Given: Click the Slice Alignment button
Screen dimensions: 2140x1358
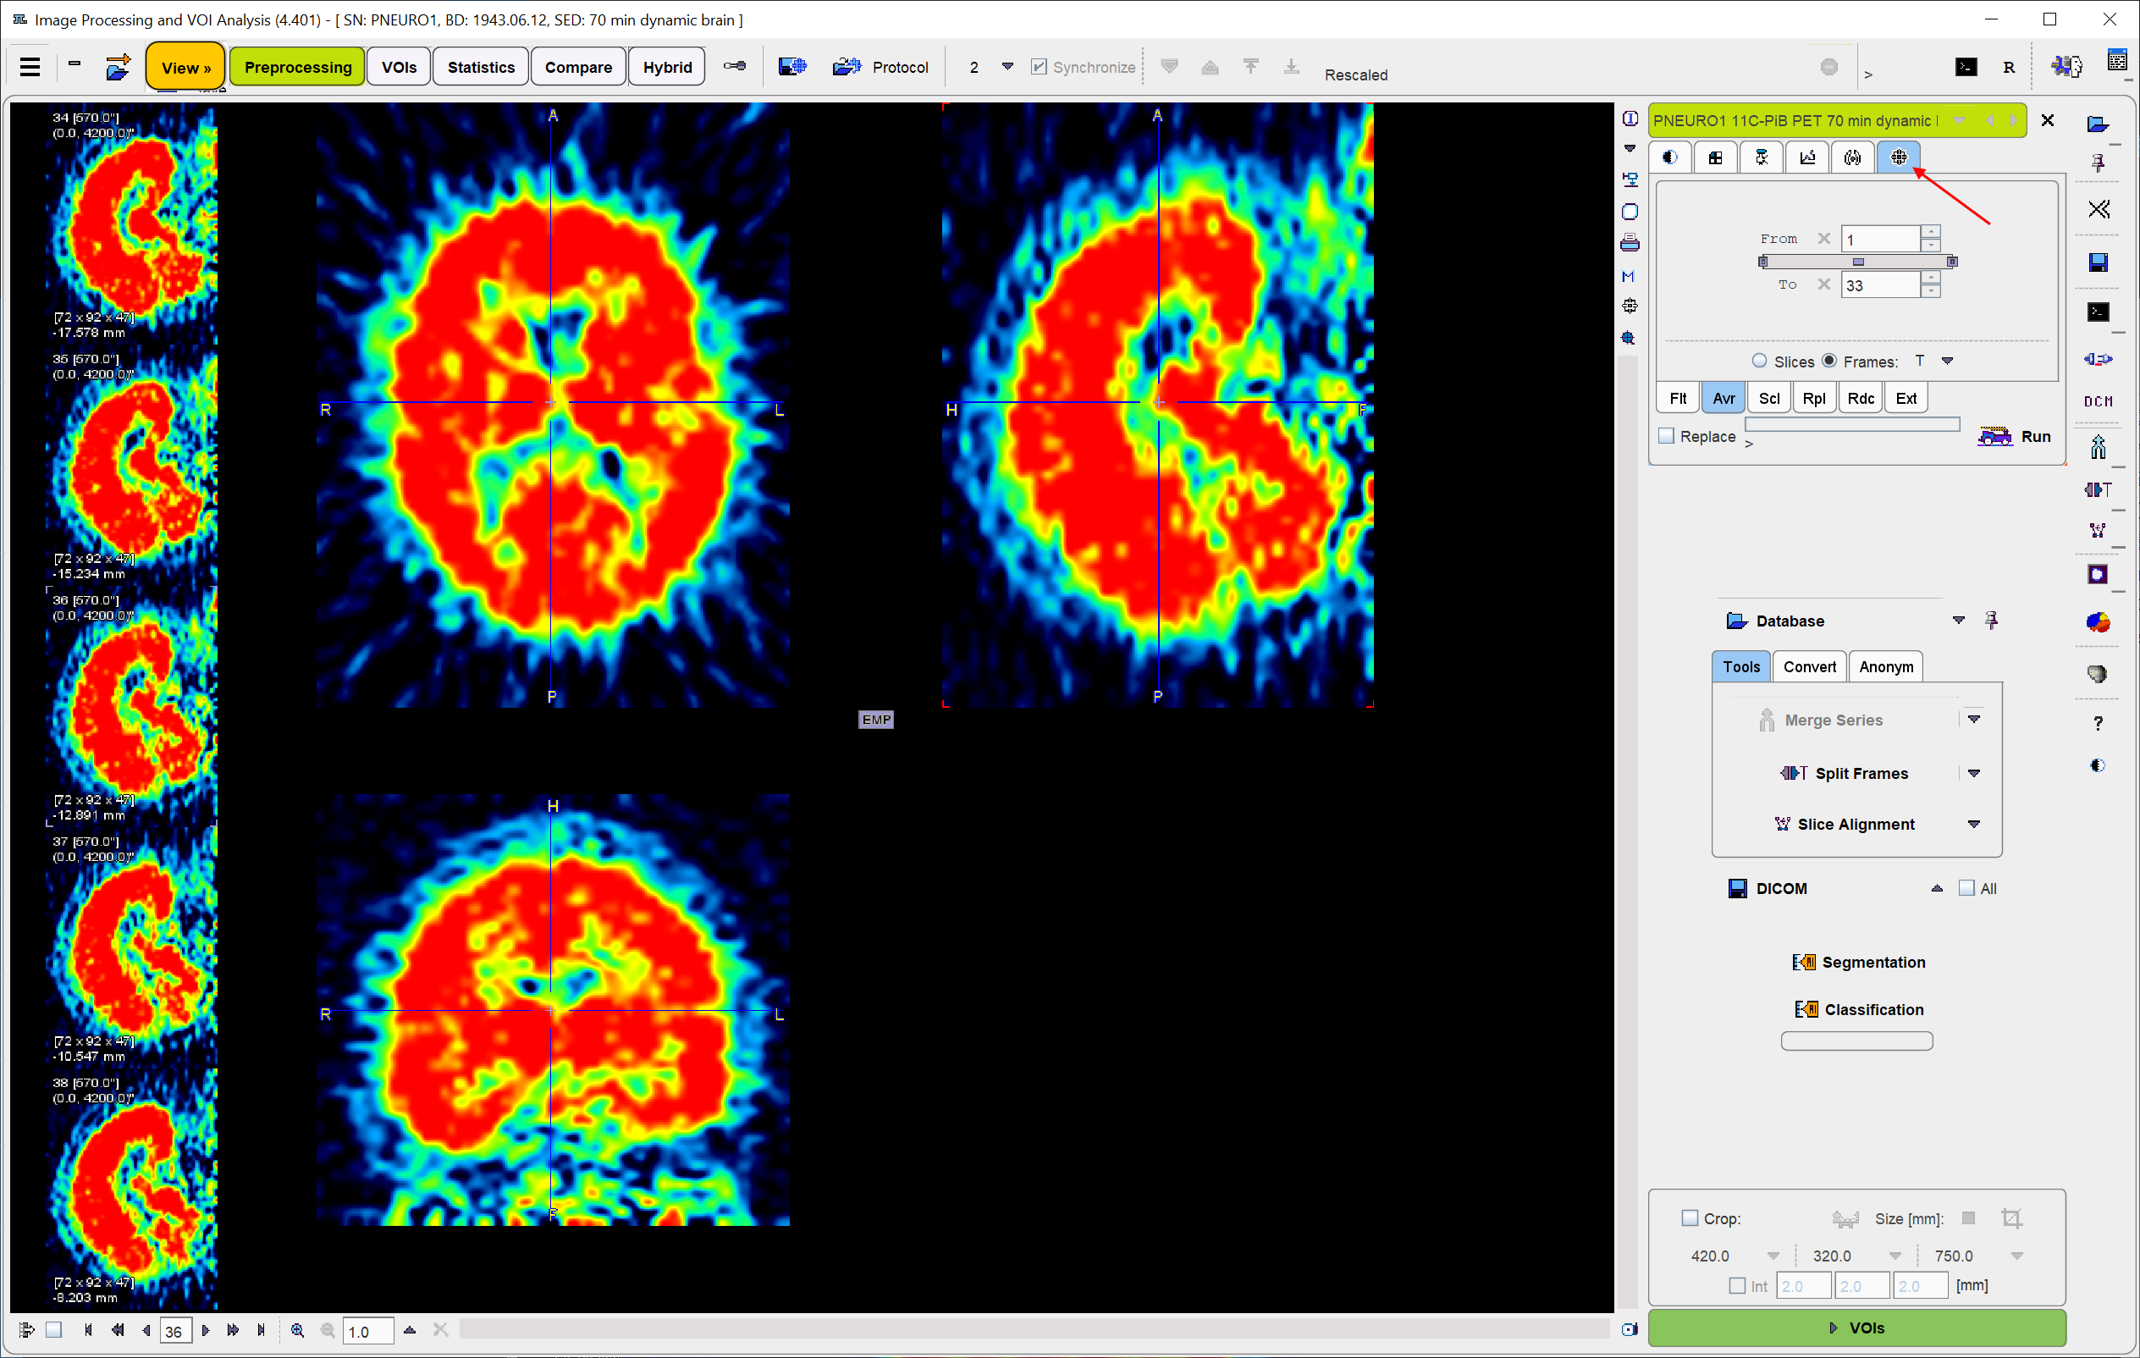Looking at the screenshot, I should point(1843,824).
